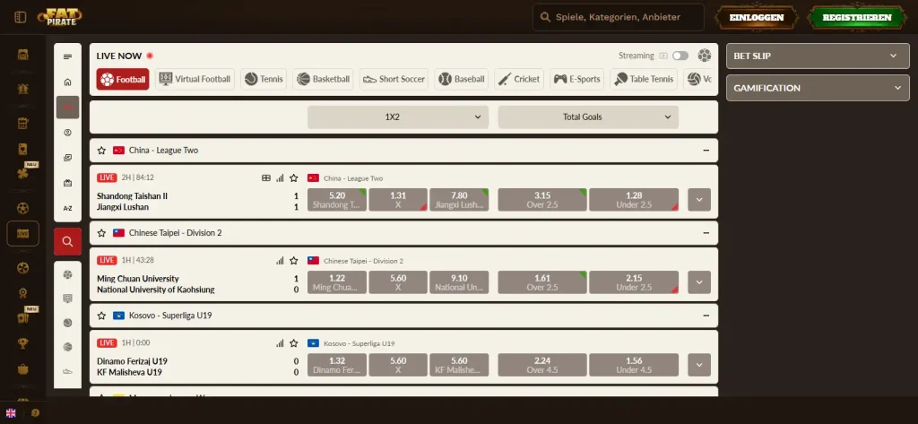Open the playing card icon in left sidebar
Screen dimensions: 918x424
[x=22, y=149]
